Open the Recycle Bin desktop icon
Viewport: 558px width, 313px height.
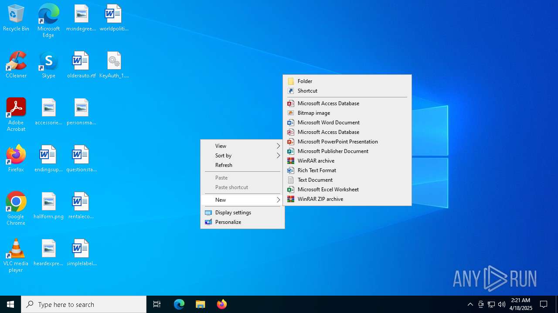16,18
